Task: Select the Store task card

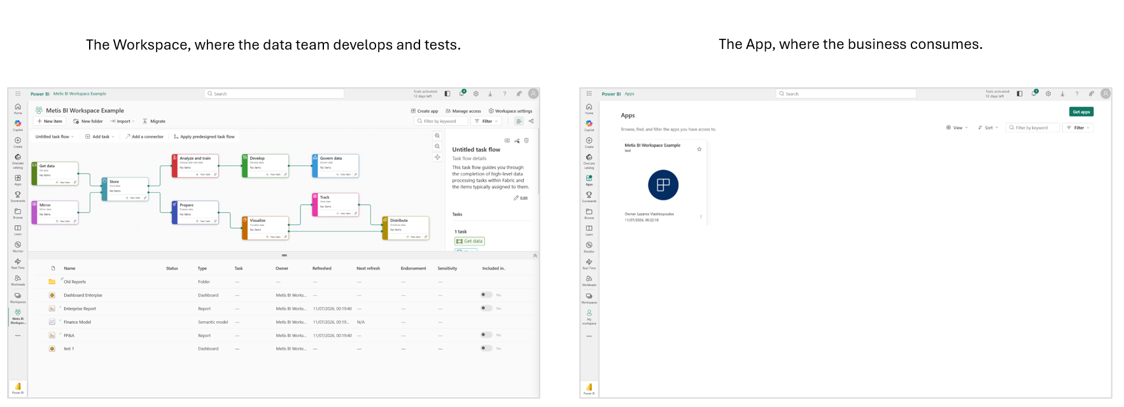Action: point(125,190)
